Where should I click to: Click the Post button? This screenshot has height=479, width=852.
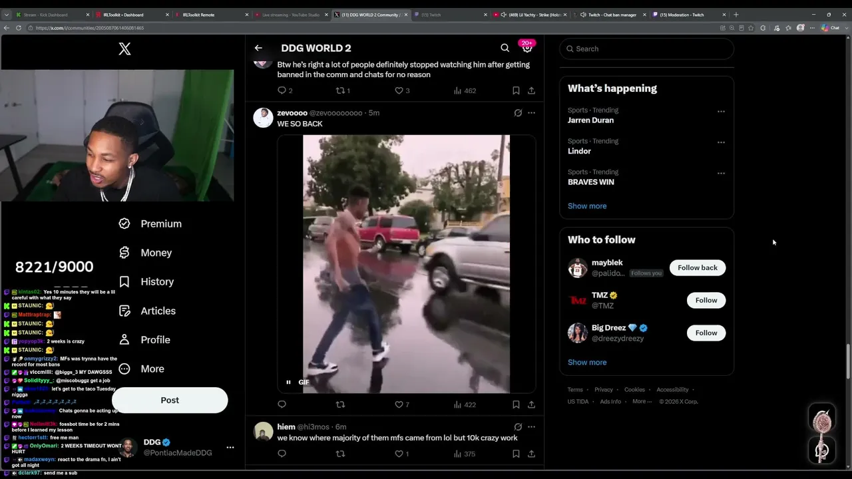[x=170, y=400]
